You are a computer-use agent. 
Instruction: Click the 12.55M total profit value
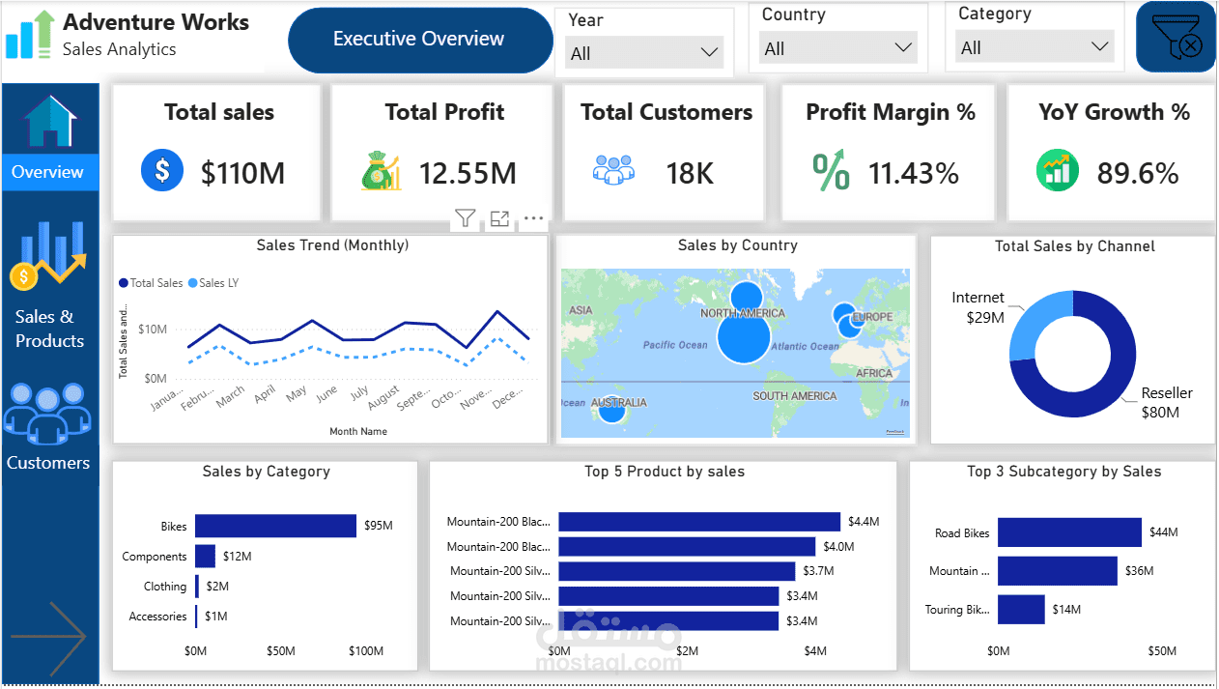pyautogui.click(x=468, y=173)
